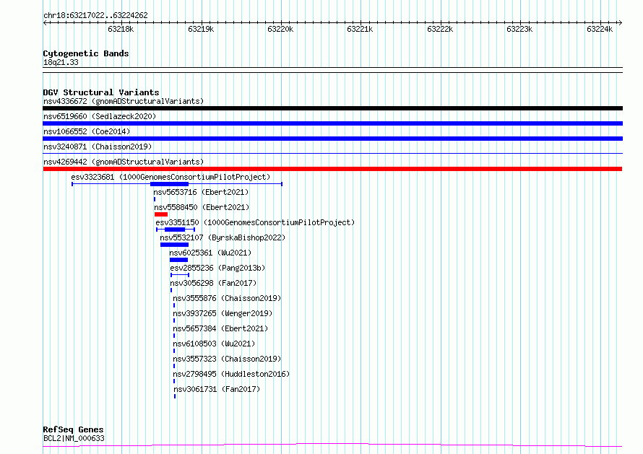Image resolution: width=643 pixels, height=454 pixels.
Task: Click the ruler's right end arrow
Action: pyautogui.click(x=621, y=22)
